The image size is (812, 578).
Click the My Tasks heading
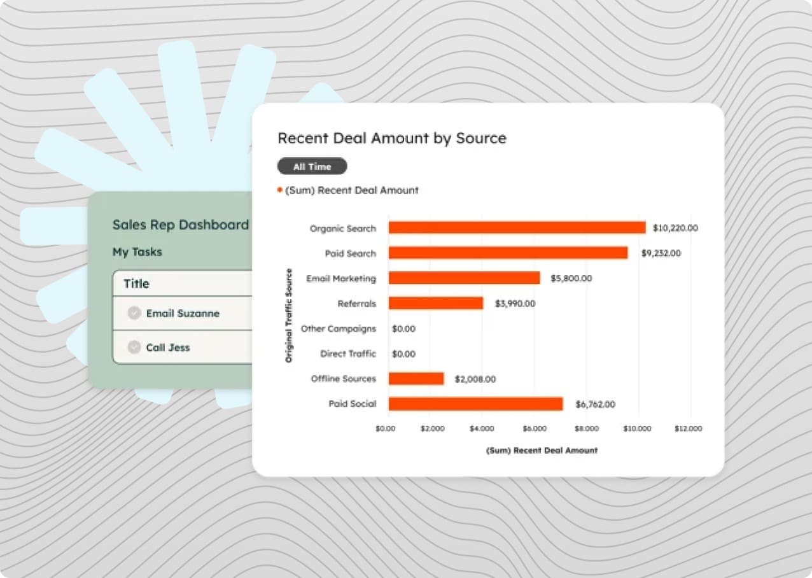[x=137, y=252]
